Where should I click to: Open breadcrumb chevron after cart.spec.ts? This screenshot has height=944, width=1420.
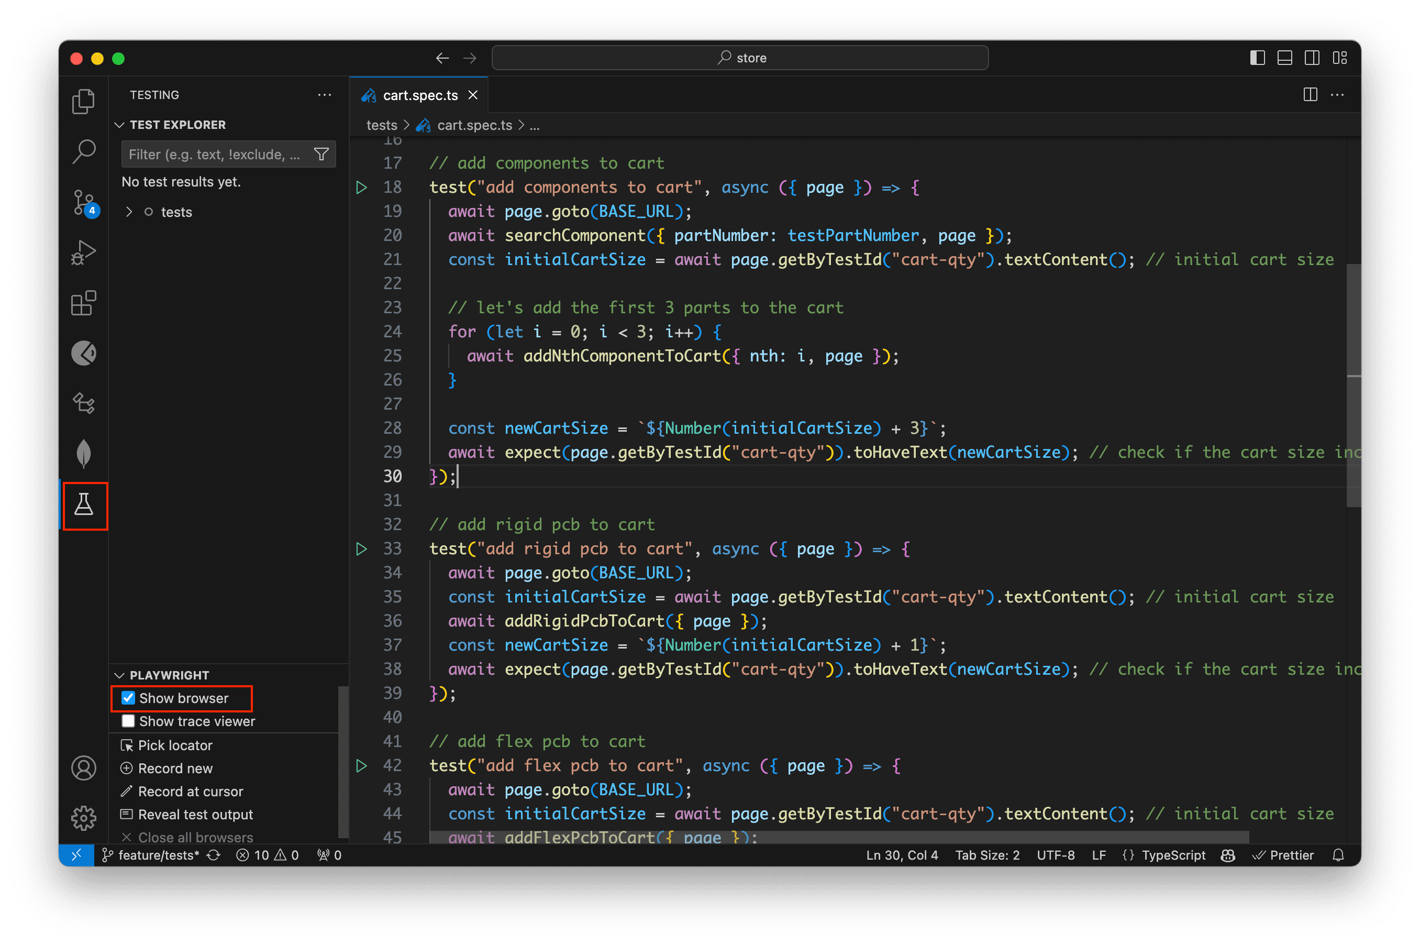click(x=522, y=125)
